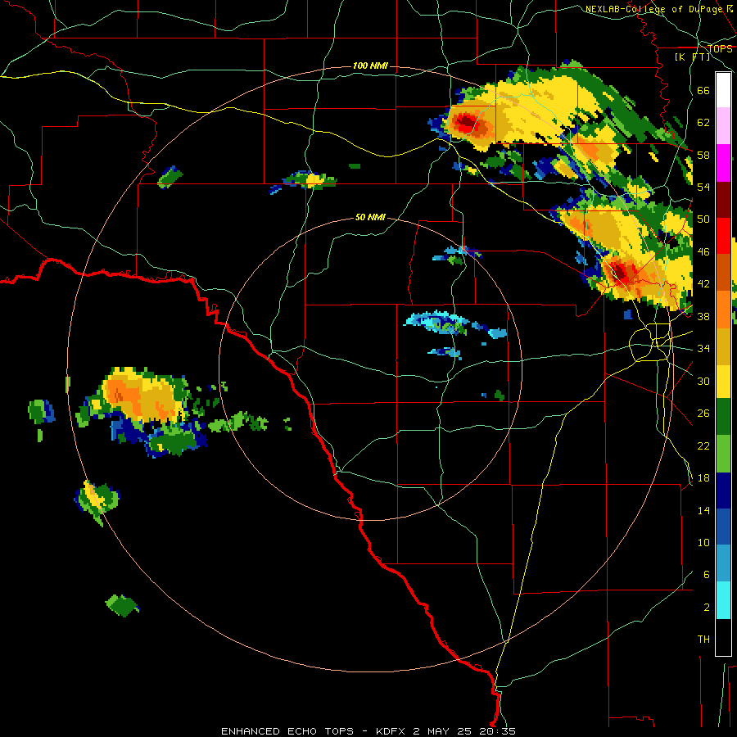Click the ENHANCED ECHO TOPS KDFX timestamp caption
Viewport: 737px width, 737px height.
coord(368,731)
